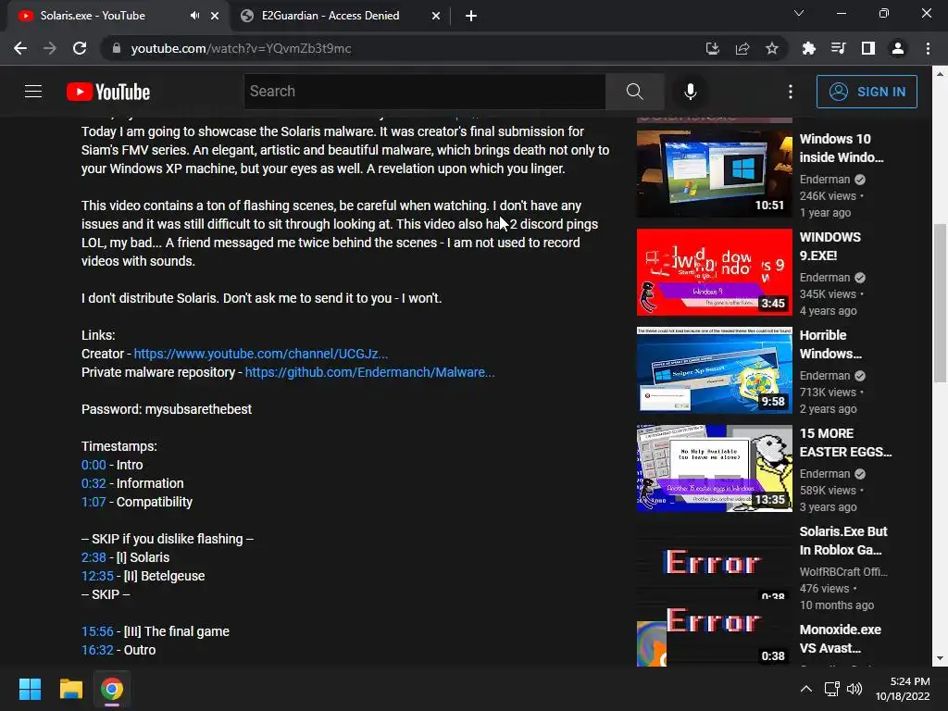Open 15 MORE EASTER EGGS video thumbnail

point(714,468)
